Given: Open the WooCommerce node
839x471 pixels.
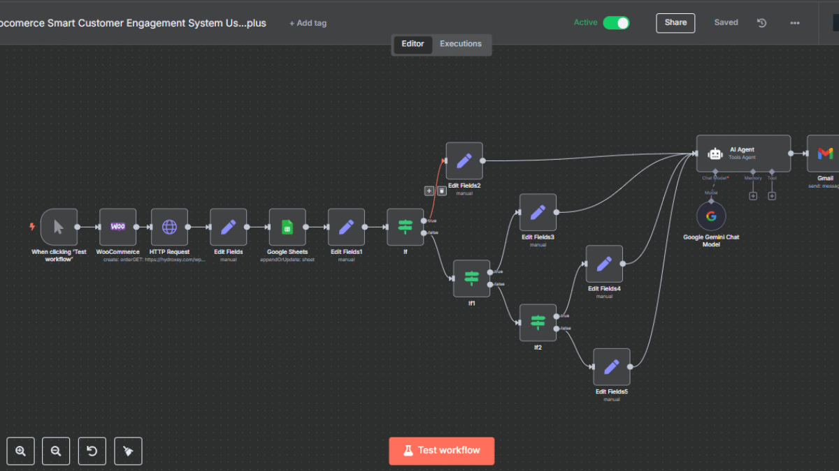Looking at the screenshot, I should (x=117, y=227).
